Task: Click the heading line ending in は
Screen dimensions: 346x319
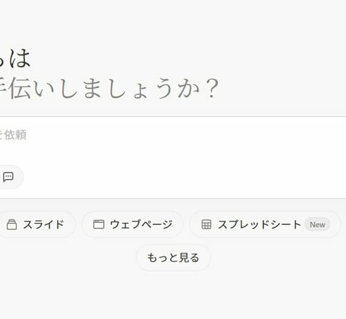Action: pyautogui.click(x=15, y=58)
